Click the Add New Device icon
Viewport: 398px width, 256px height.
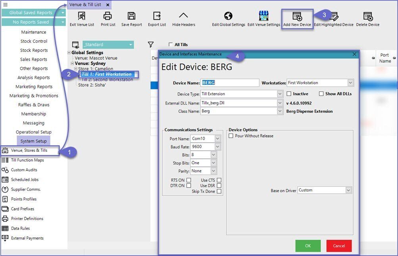pos(297,17)
